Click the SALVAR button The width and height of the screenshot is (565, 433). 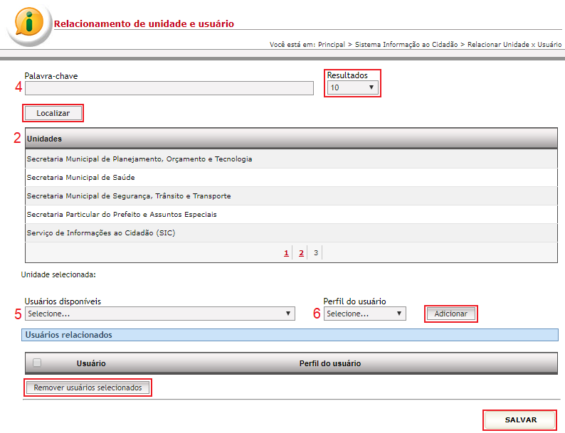point(520,420)
